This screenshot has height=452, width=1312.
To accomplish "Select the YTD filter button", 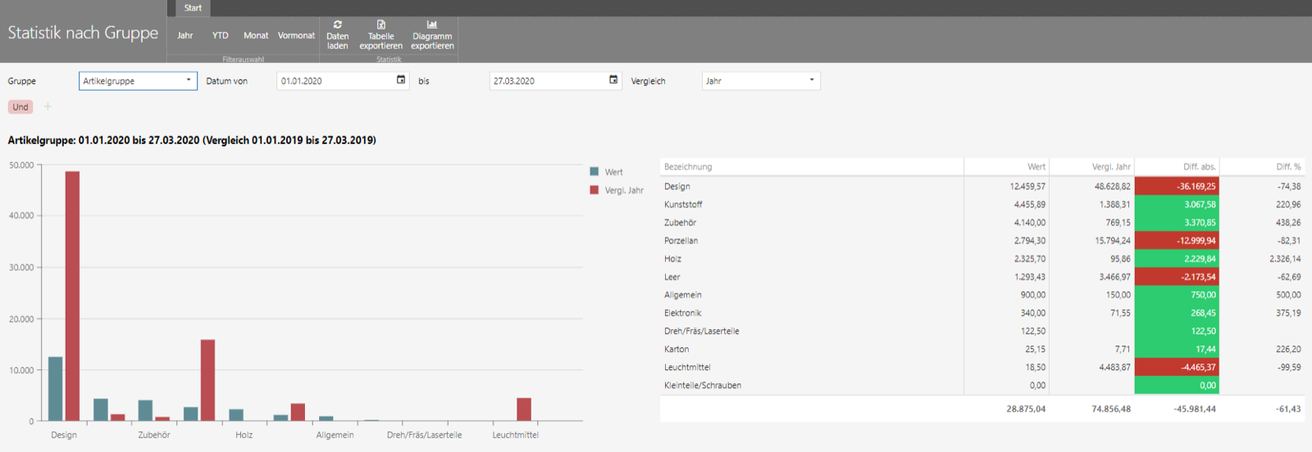I will click(221, 35).
